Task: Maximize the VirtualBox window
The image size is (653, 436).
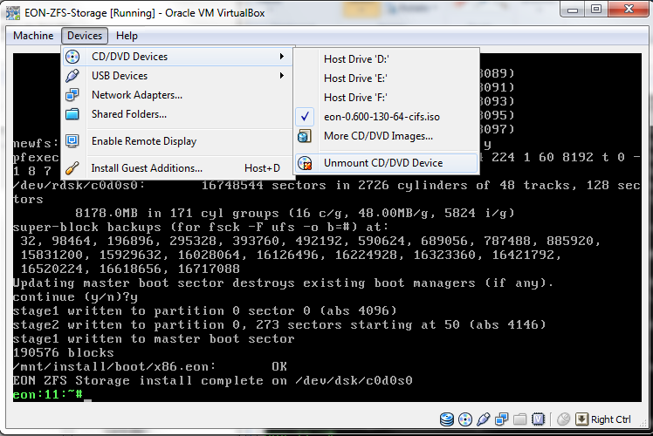Action: coord(596,9)
